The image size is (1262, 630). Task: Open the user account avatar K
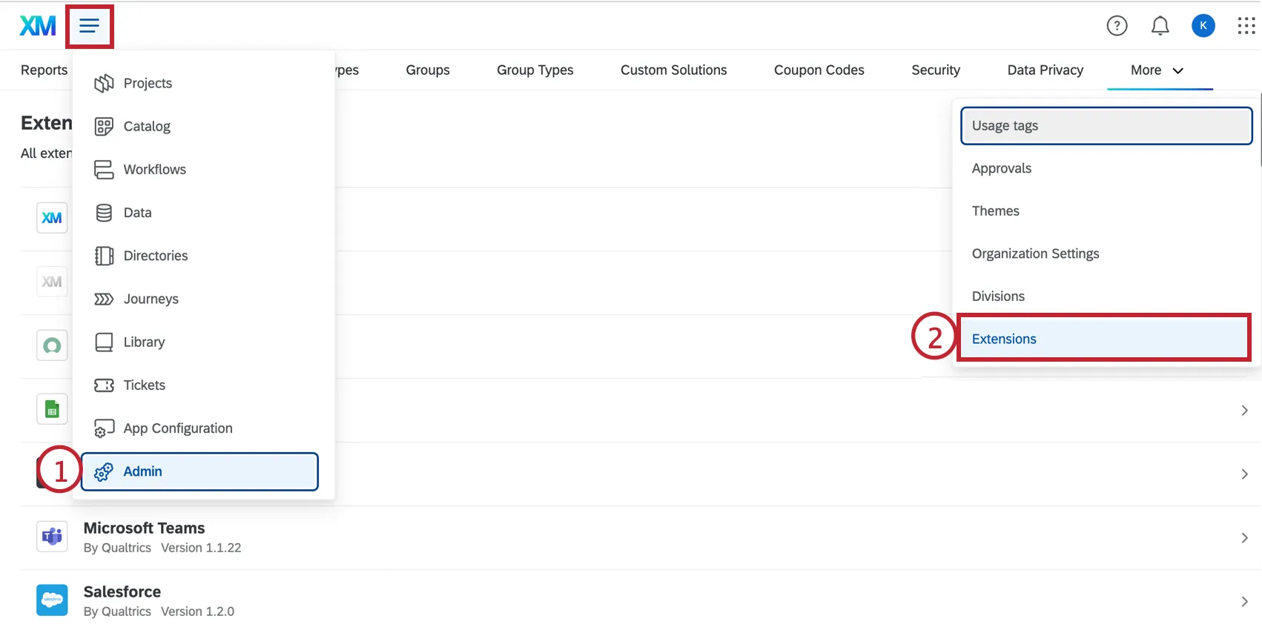1203,26
